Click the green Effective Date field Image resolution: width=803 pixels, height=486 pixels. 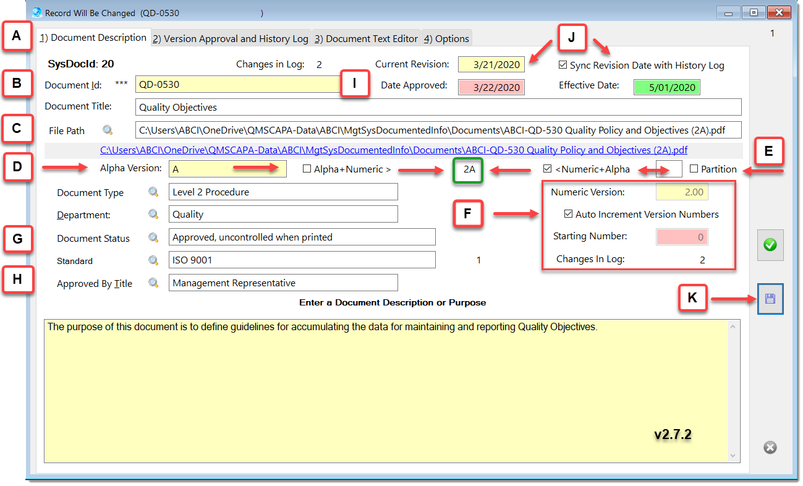click(667, 87)
